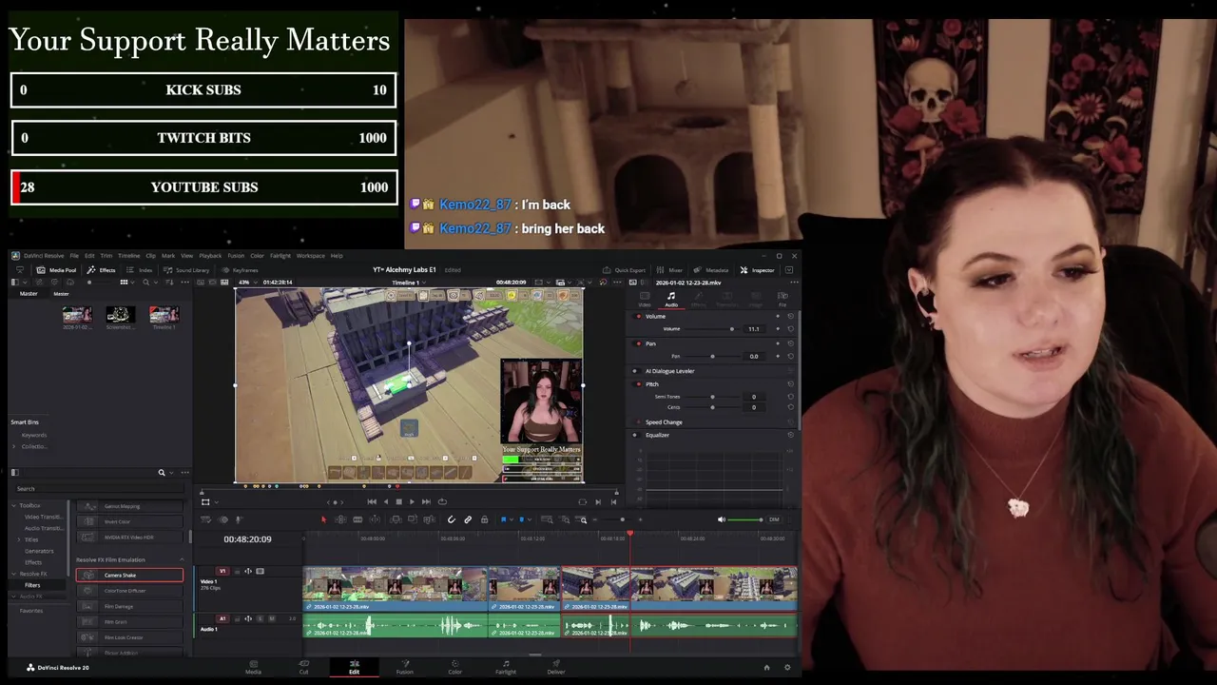Open the effects search options dropdown
Viewport: 1217px width, 685px height.
[171, 473]
